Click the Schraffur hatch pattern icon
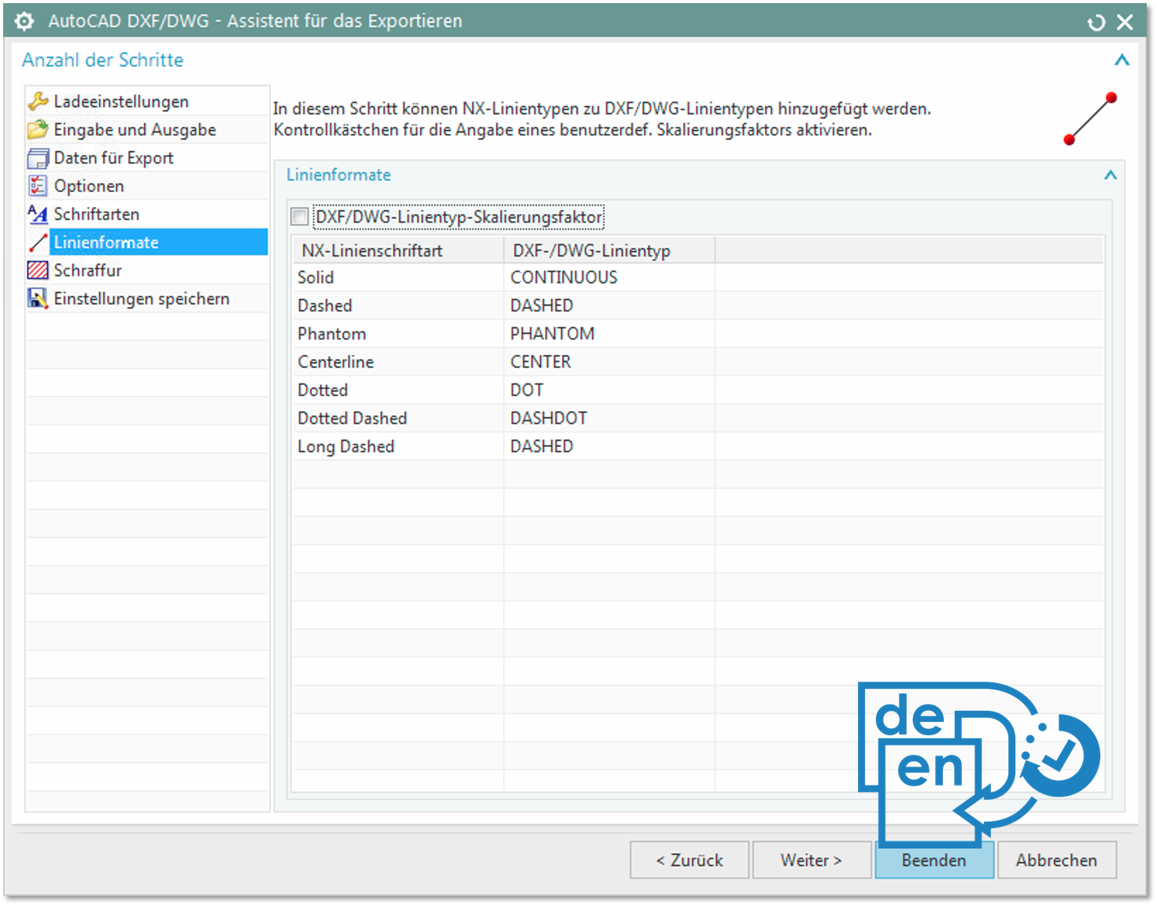 38,271
